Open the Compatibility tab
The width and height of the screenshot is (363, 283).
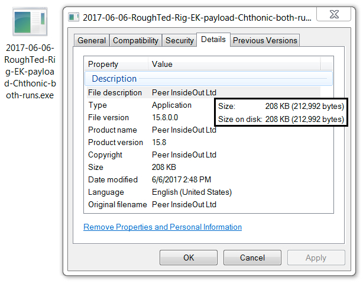[135, 40]
